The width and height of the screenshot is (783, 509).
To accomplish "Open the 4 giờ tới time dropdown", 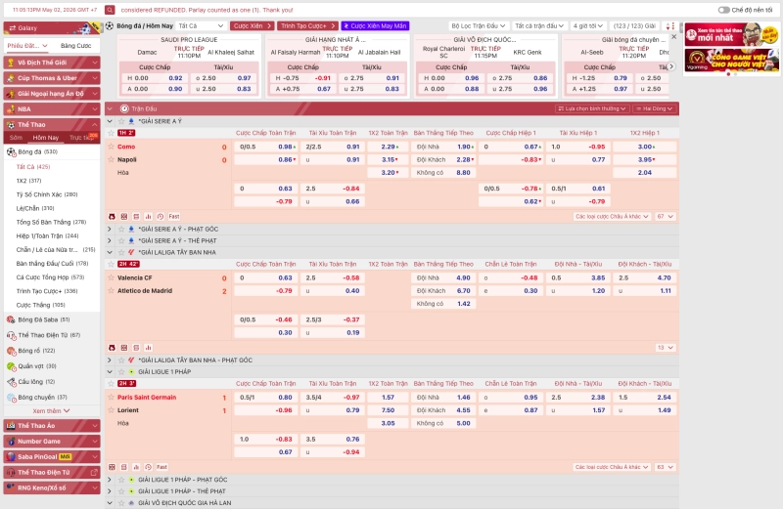I will click(588, 26).
